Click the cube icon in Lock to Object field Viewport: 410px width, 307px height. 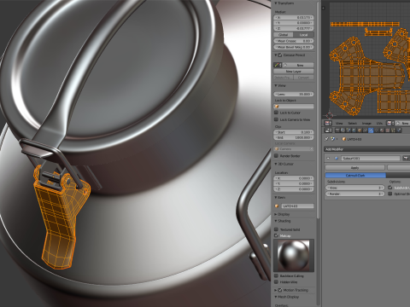(277, 107)
